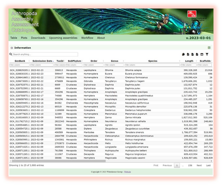
Task: Focus the Search anything field
Action: (45, 54)
